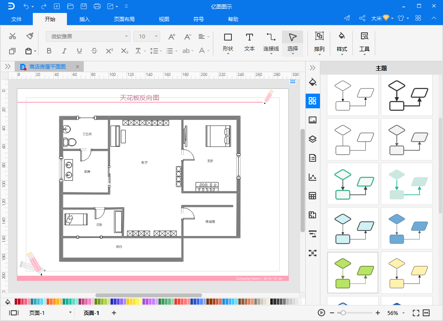Screen dimensions: 443x321
Task: Switch to the 插入 tab
Action: pyautogui.click(x=85, y=19)
